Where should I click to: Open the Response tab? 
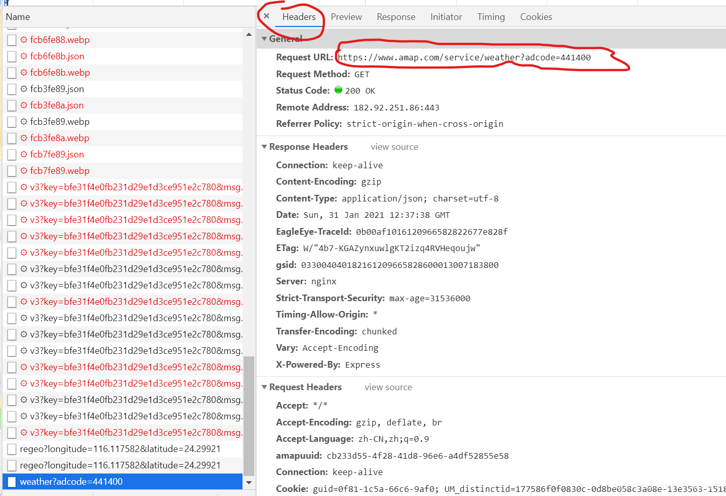[396, 17]
